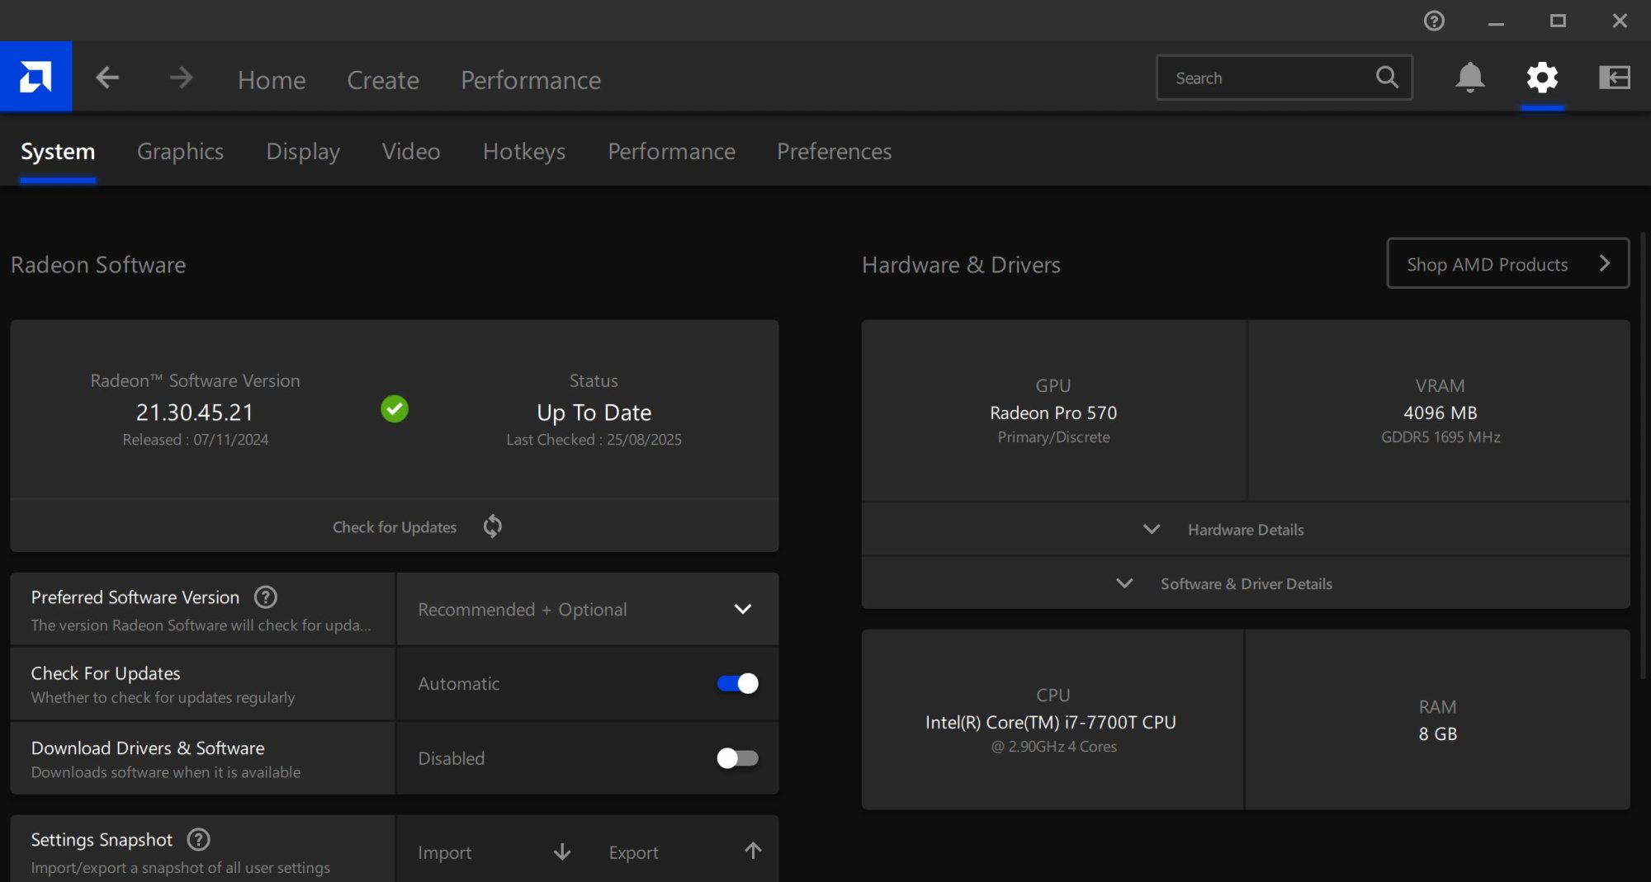Click the software version 21.30.45.21

tap(195, 412)
